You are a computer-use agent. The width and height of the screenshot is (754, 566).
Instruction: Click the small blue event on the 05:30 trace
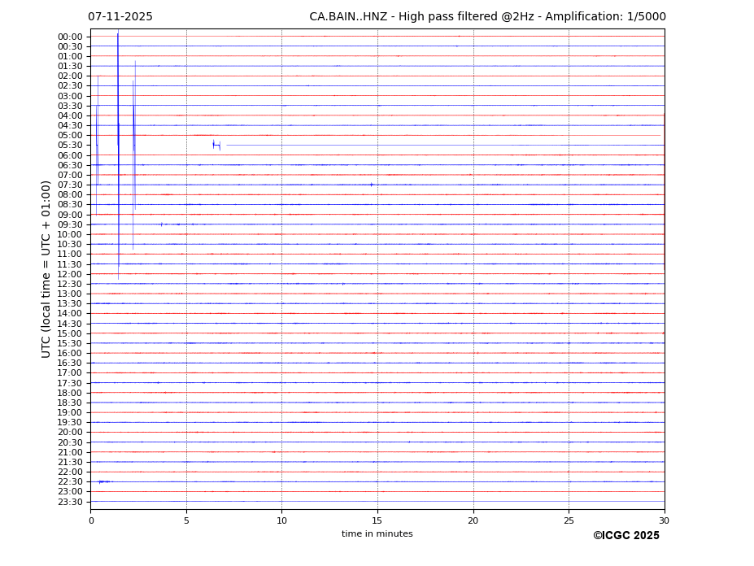pyautogui.click(x=216, y=145)
